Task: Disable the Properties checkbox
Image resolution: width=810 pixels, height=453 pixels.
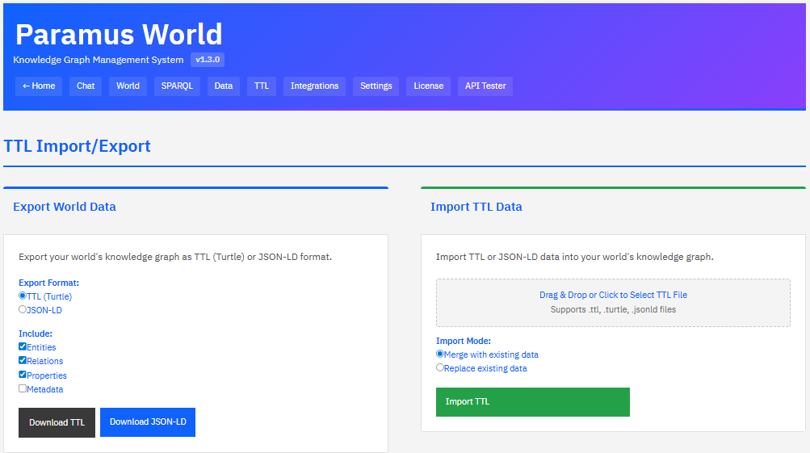Action: pos(23,375)
